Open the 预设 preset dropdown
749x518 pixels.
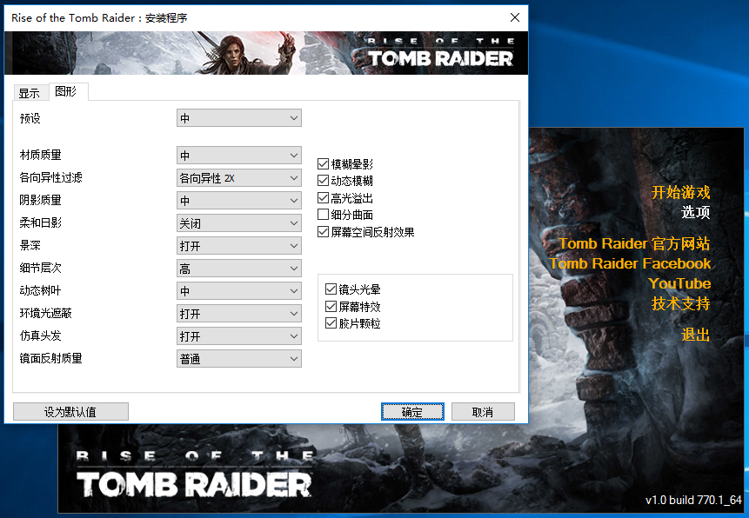point(239,118)
